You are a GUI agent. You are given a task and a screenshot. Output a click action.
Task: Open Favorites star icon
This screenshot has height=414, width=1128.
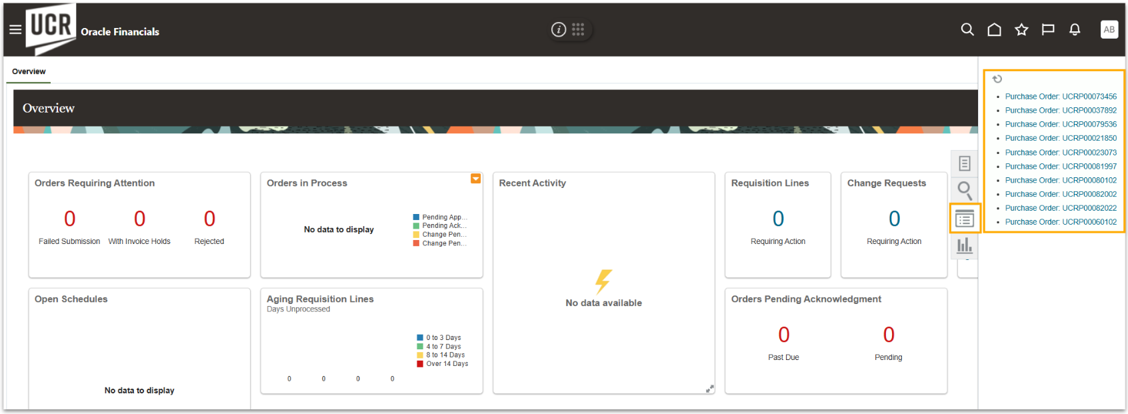[1021, 29]
